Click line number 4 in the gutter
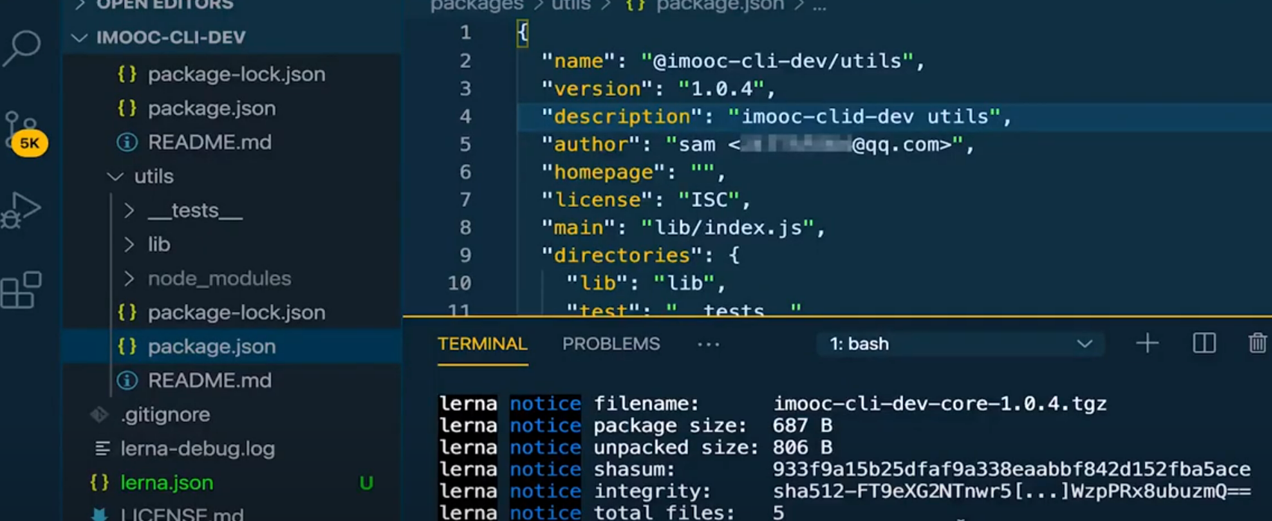The image size is (1272, 521). tap(465, 116)
